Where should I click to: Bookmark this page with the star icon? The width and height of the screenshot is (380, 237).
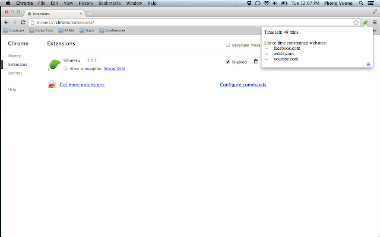pos(356,23)
